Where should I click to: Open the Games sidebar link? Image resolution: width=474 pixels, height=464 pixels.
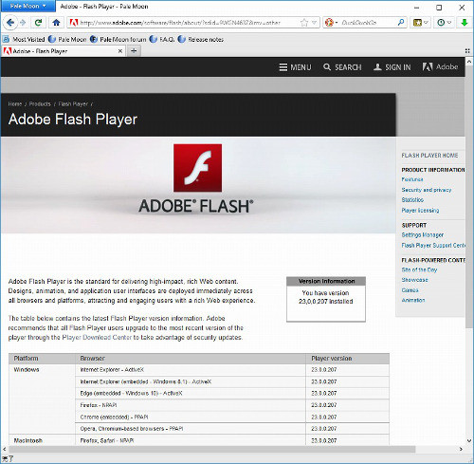click(x=410, y=290)
